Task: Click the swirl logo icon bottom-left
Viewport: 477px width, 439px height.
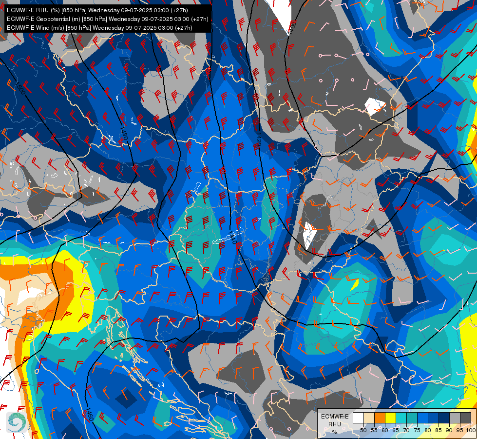Action: tap(17, 422)
